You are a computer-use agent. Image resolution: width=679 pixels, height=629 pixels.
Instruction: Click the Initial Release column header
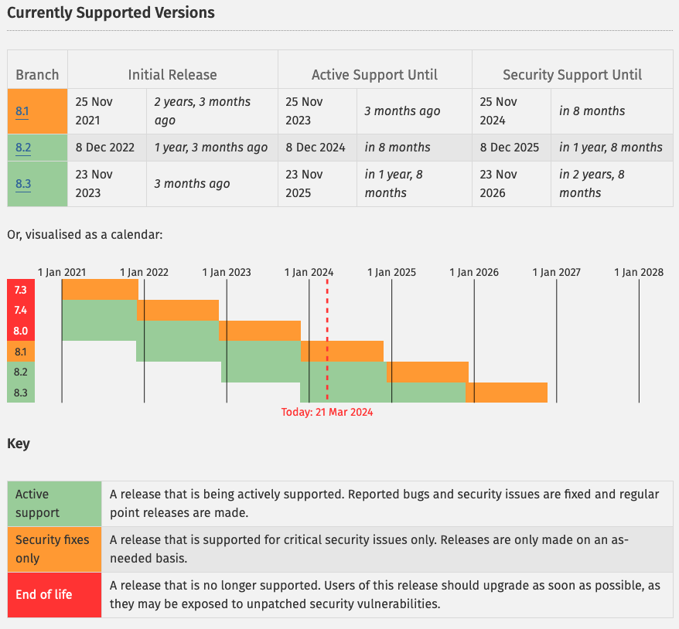click(x=172, y=75)
